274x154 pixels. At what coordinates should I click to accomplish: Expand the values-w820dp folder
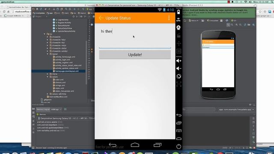tap(48, 94)
